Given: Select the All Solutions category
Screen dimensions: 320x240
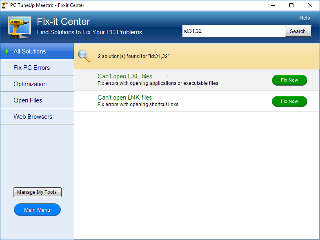Looking at the screenshot, I should tap(37, 51).
